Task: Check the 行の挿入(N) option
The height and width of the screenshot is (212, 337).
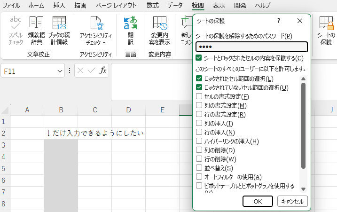Action: (199, 132)
